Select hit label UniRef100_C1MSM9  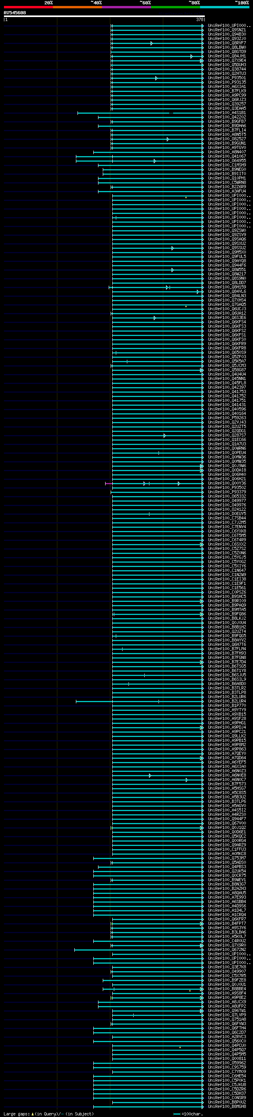coord(227,165)
